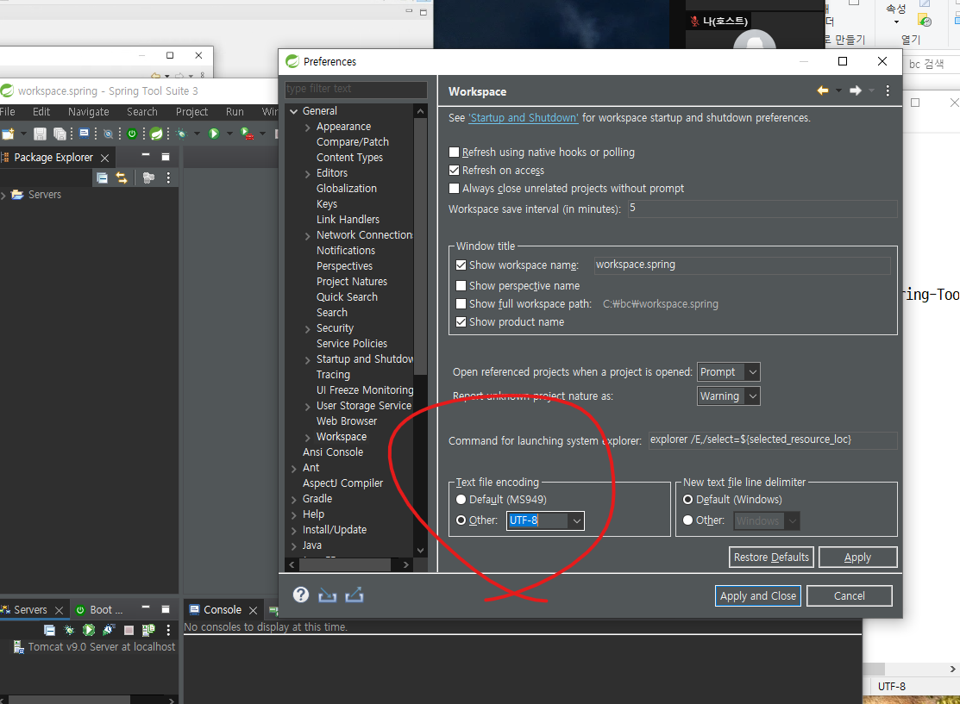Expand the Servers folder in Package Explorer
Viewport: 960px width, 704px height.
click(x=3, y=195)
